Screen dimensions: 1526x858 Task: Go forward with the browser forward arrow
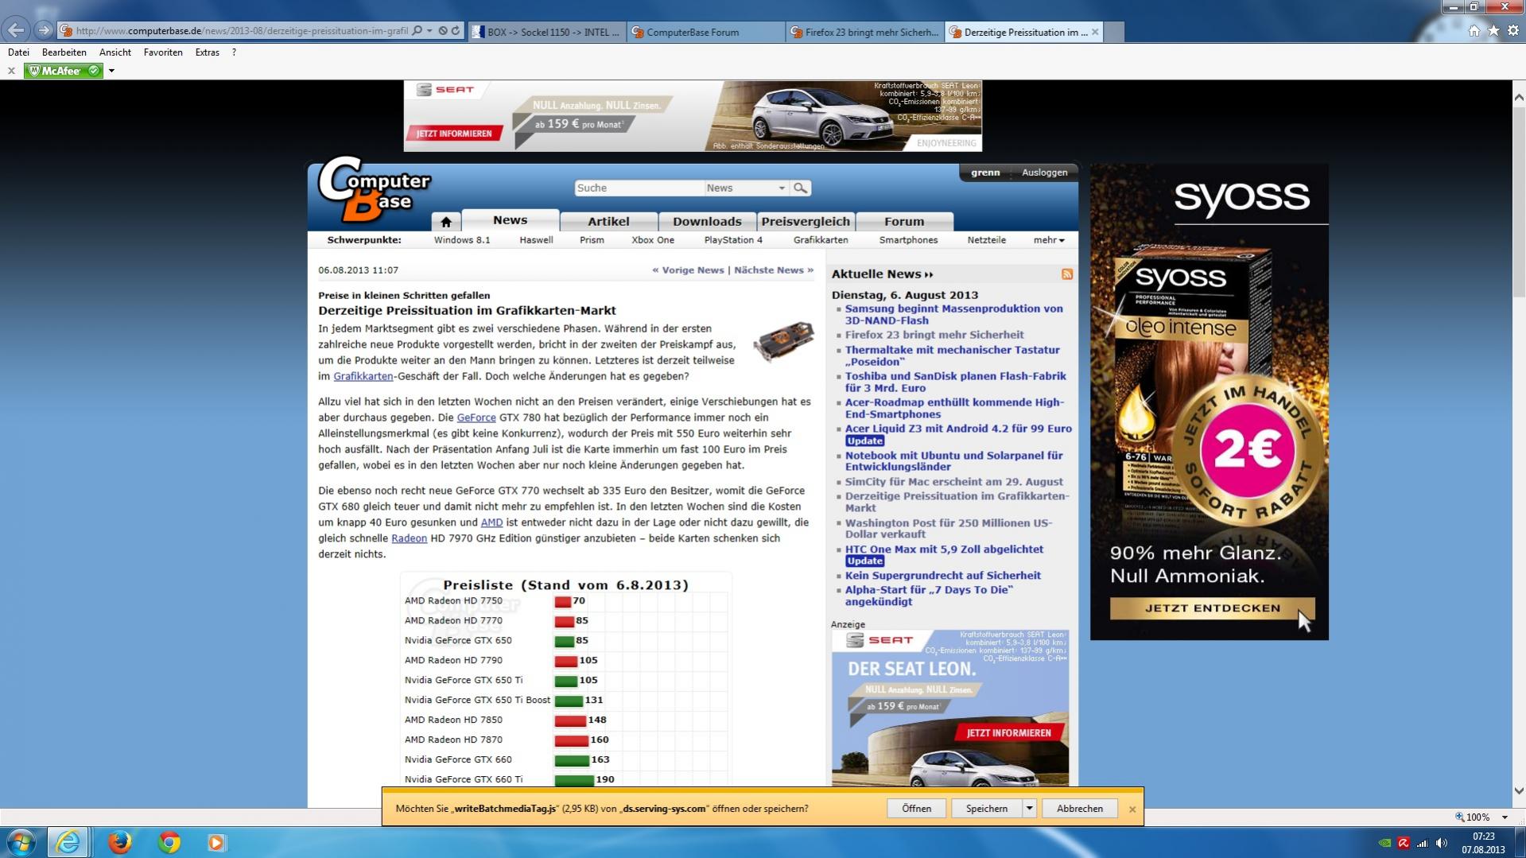44,31
